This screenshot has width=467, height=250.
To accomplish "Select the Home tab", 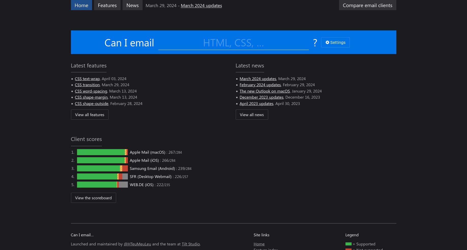I will 81,5.
